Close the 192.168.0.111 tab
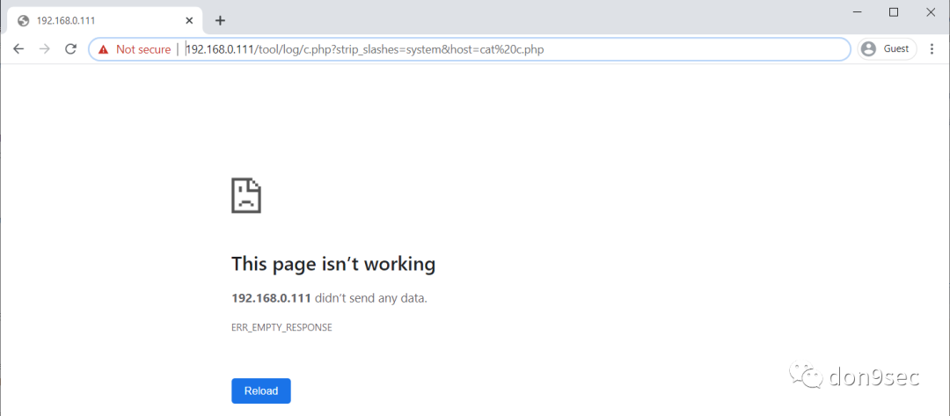 [189, 20]
